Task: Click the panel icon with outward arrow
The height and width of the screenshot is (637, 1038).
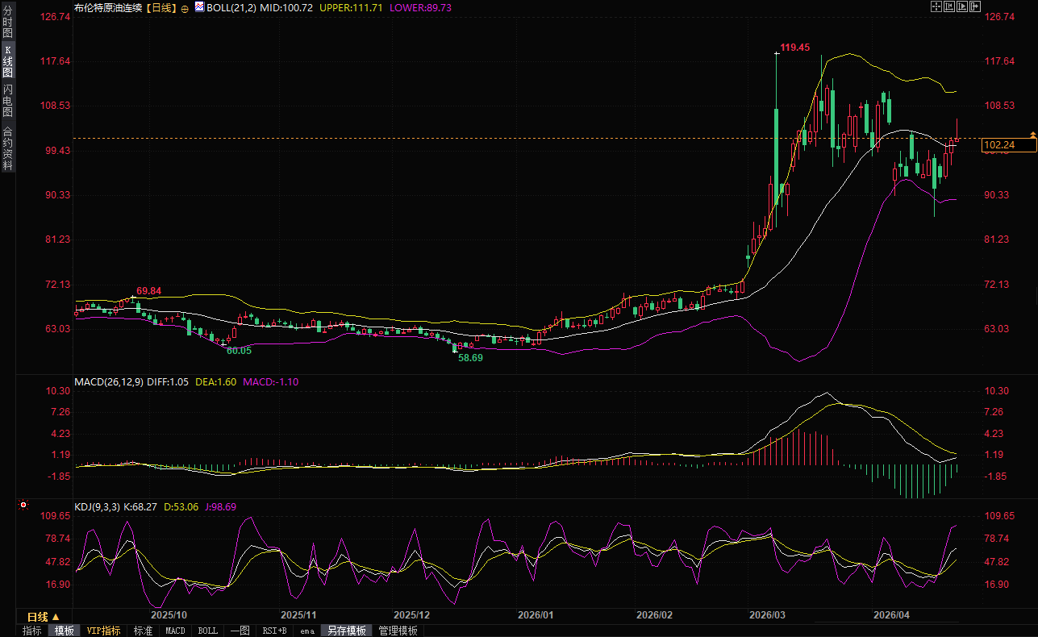Action: pyautogui.click(x=975, y=6)
